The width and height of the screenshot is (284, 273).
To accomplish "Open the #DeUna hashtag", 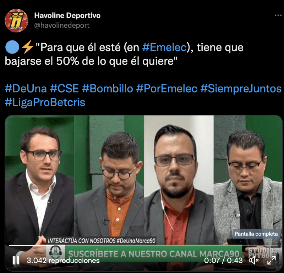I will 26,89.
